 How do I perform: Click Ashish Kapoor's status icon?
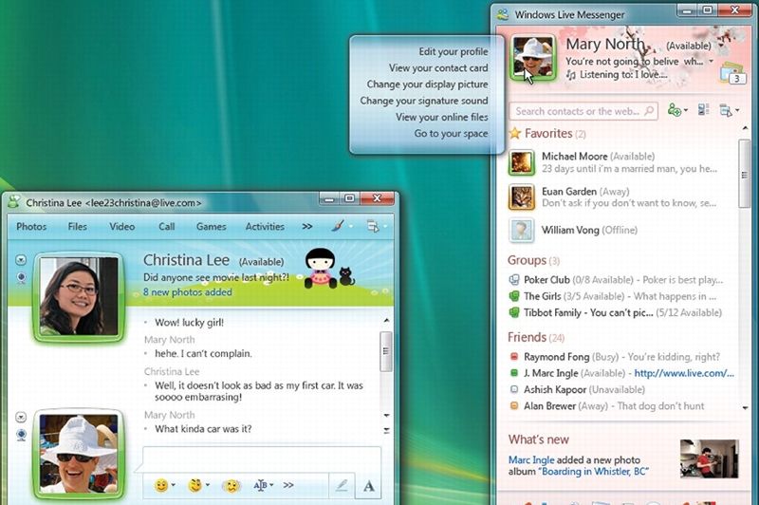(514, 389)
